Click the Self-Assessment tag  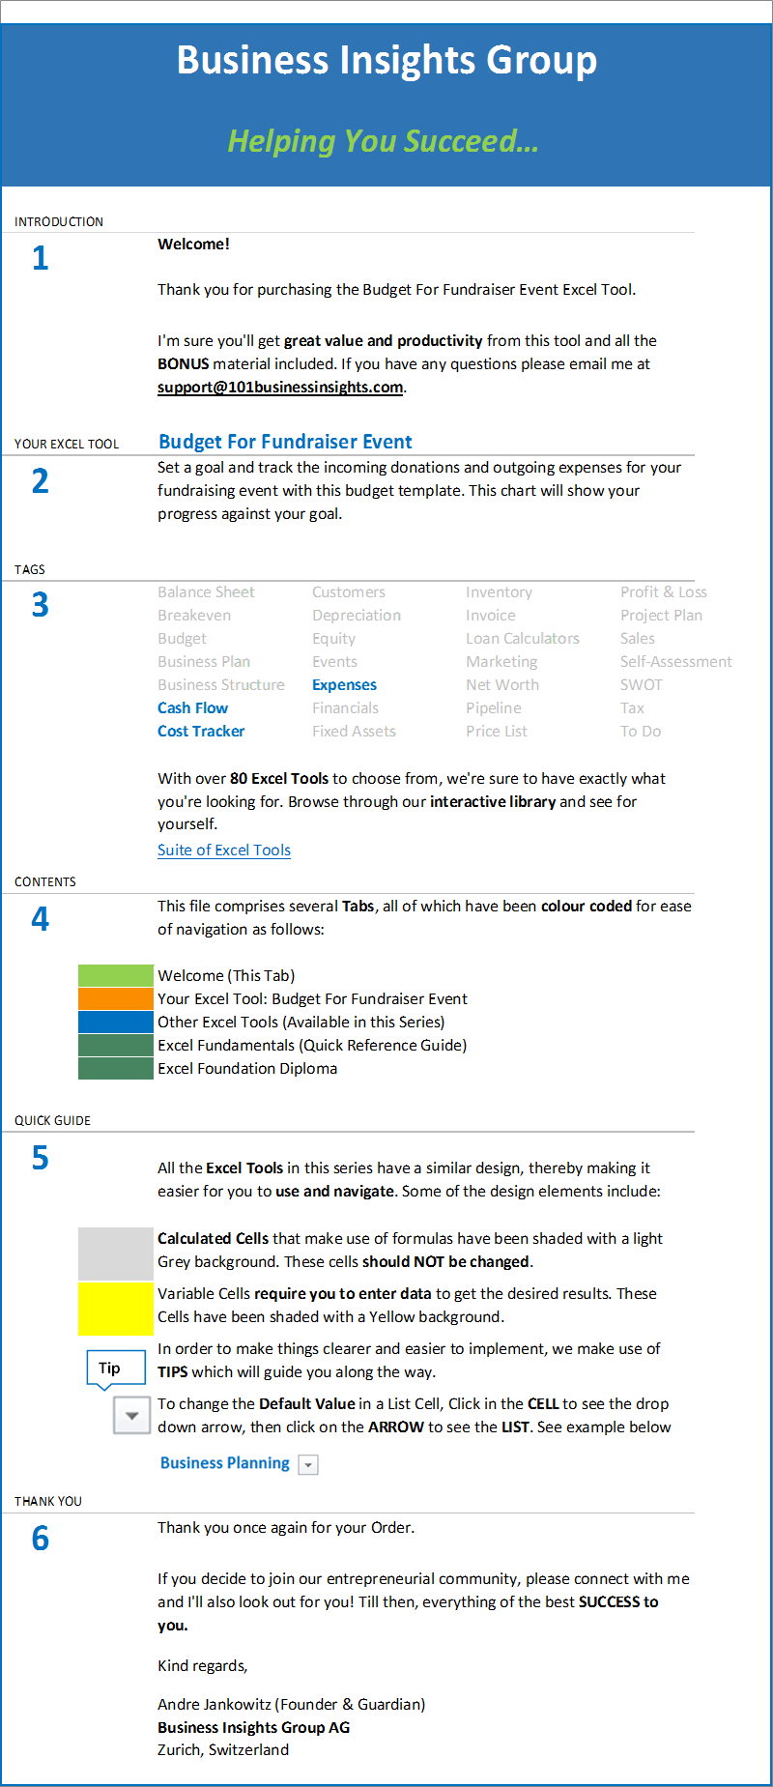pos(675,662)
